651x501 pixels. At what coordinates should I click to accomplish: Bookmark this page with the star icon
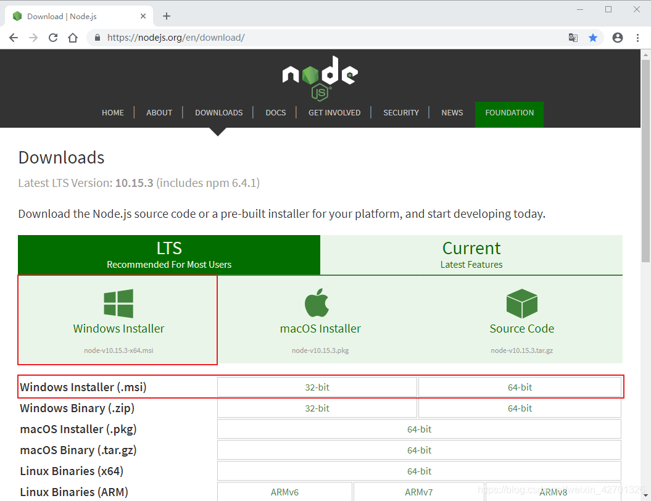pyautogui.click(x=593, y=38)
